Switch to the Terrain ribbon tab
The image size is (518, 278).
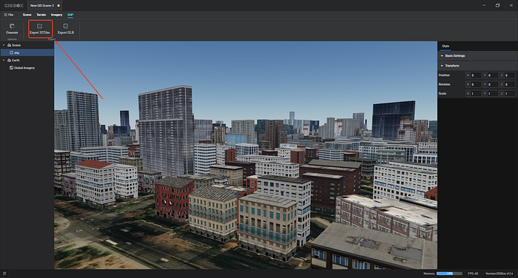point(41,15)
